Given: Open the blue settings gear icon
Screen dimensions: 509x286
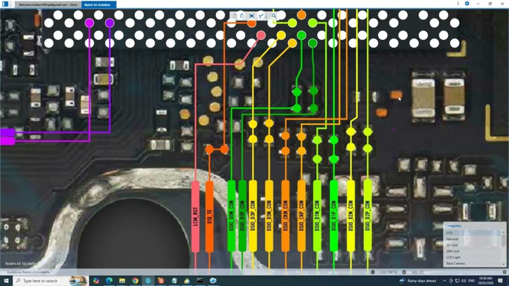Looking at the screenshot, I should (x=467, y=3).
